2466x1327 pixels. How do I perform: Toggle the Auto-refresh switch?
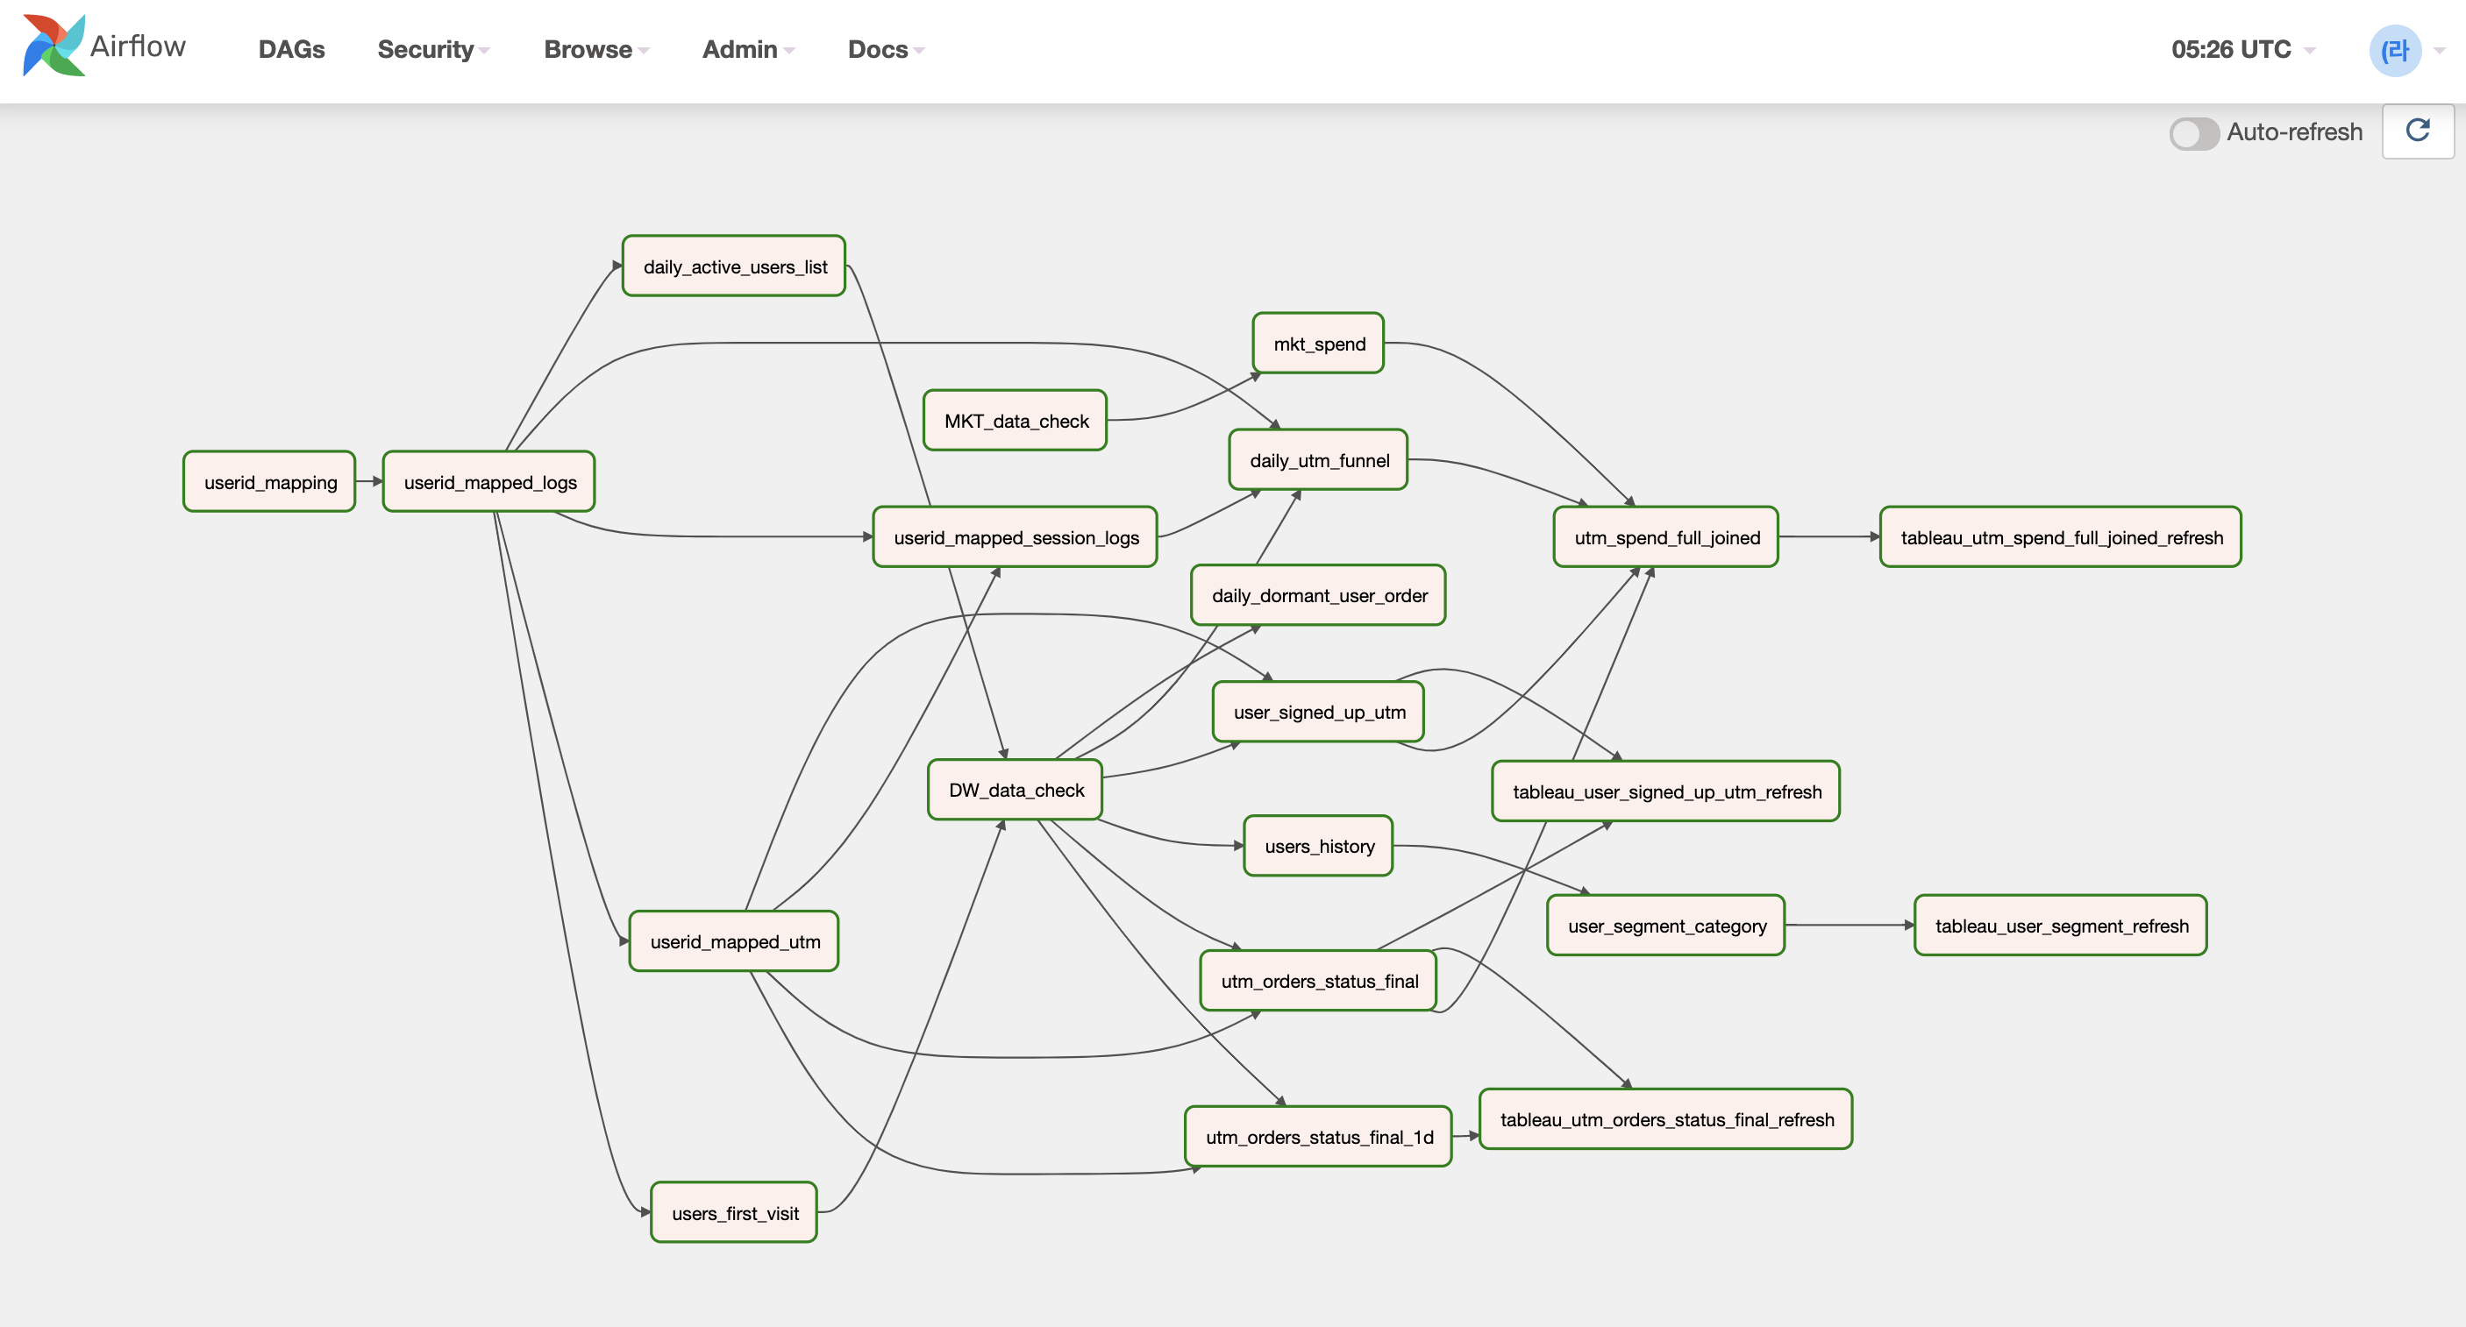(x=2193, y=133)
